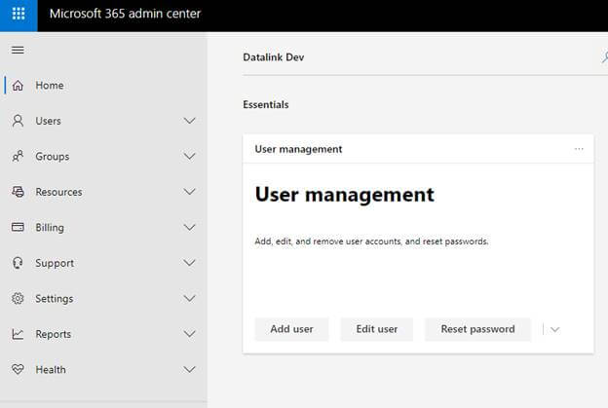Click the Health heart icon
The width and height of the screenshot is (608, 408).
click(x=18, y=369)
